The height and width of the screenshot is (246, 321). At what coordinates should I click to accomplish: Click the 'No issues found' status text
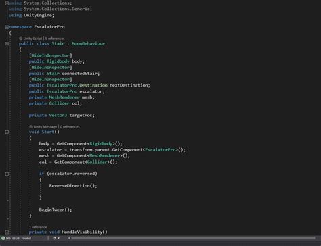click(18, 238)
